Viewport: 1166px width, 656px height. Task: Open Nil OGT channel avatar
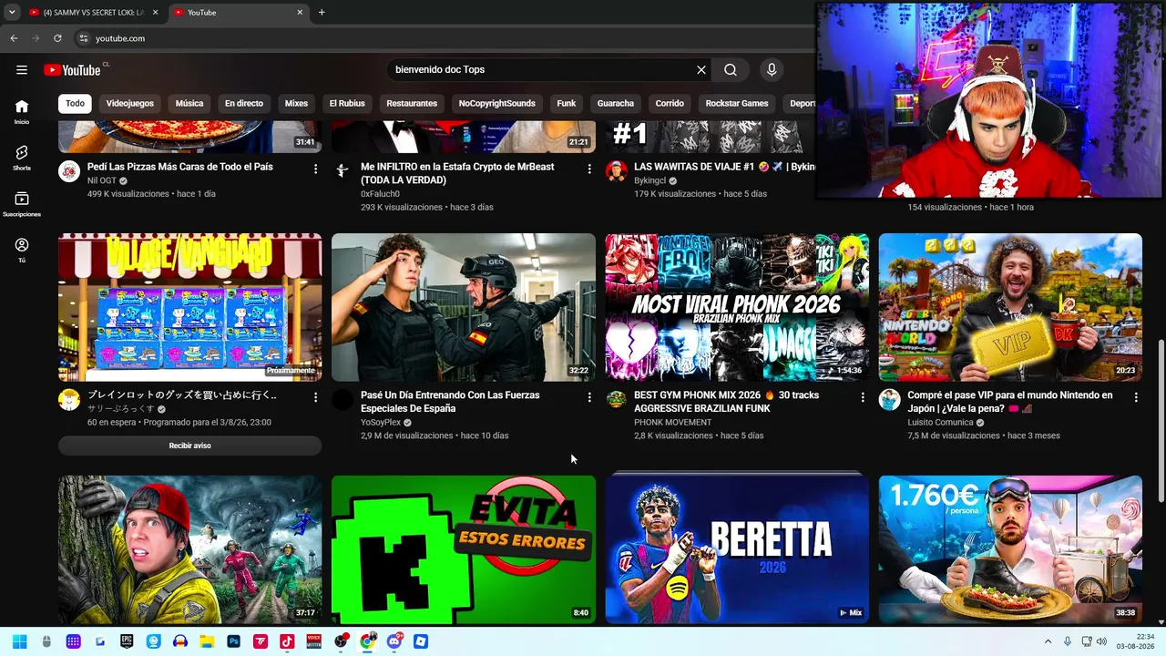coord(69,171)
